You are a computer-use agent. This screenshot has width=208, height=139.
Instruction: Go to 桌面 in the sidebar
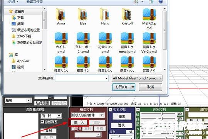[18, 24]
